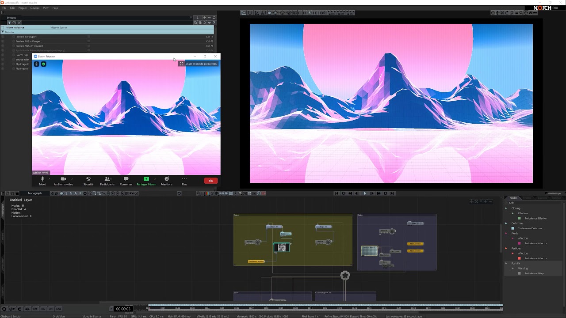Viewport: 566px width, 318px height.
Task: Open video options arrow next to Arrêter la vidéo
Action: coord(72,179)
